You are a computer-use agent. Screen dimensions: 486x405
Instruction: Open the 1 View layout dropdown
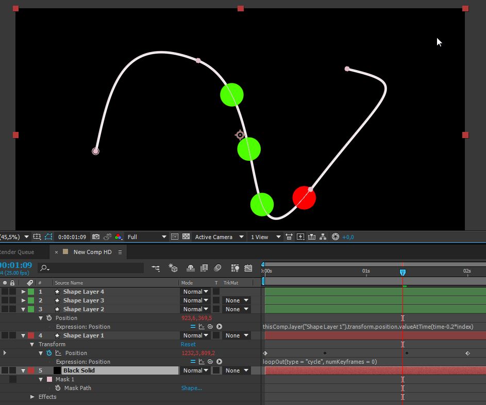coord(265,237)
